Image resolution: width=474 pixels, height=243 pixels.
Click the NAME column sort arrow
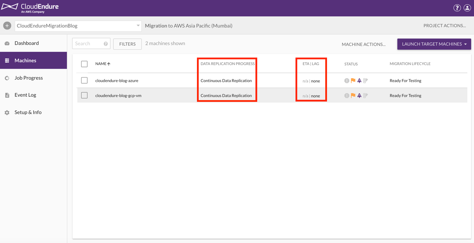[109, 64]
